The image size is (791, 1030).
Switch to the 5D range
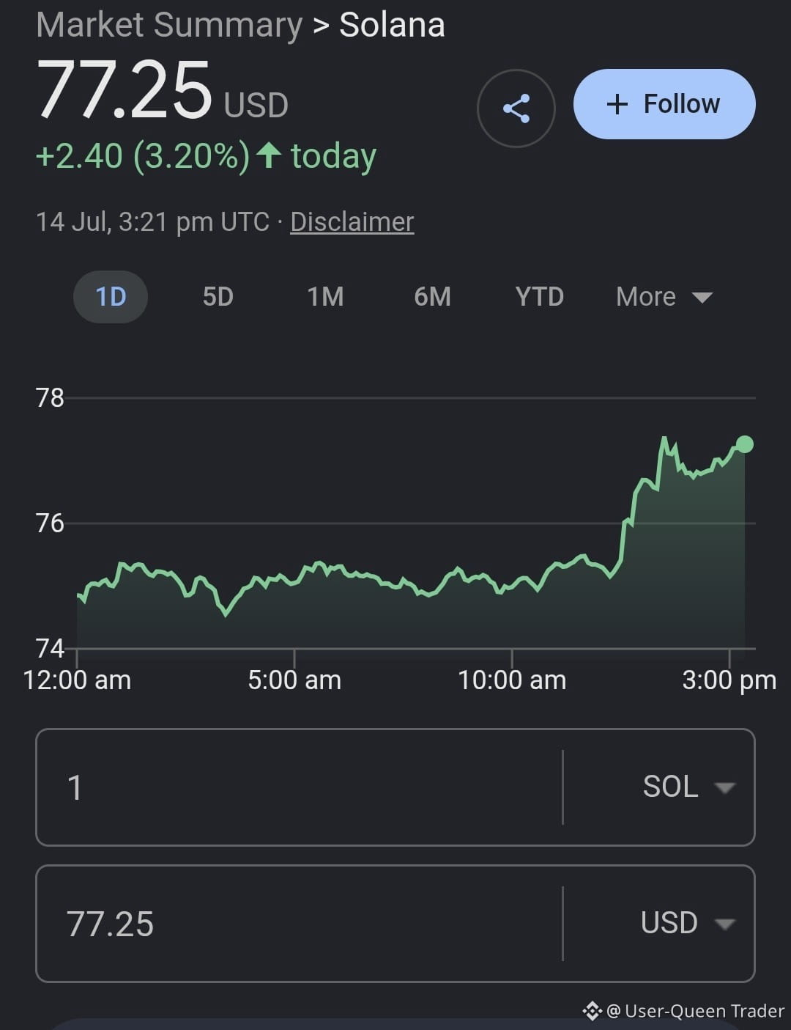pyautogui.click(x=218, y=297)
